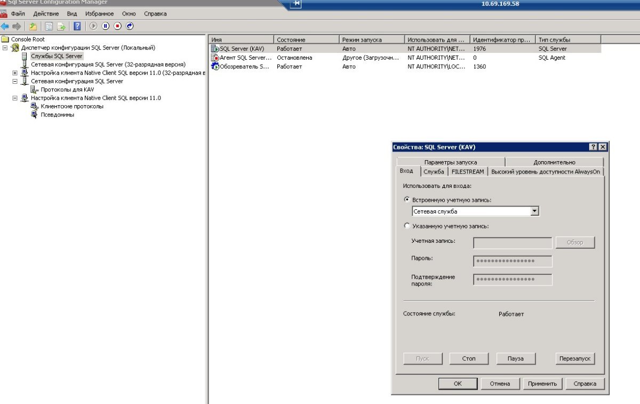Click the Properties sheet toolbar icon
Screen dimensions: 640x404
click(x=49, y=26)
